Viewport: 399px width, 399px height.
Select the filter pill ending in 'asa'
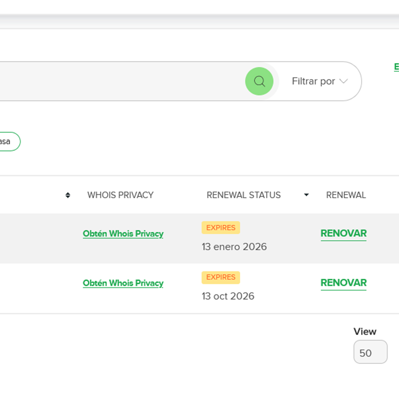[8, 142]
